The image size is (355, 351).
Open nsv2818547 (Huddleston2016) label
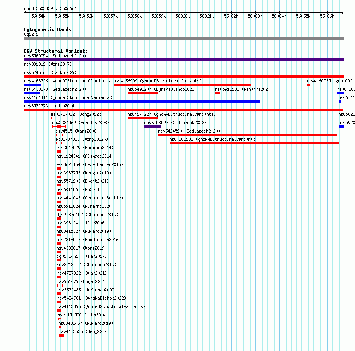[x=89, y=240]
